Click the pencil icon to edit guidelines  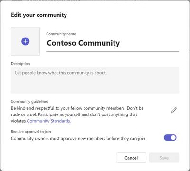pos(174,110)
